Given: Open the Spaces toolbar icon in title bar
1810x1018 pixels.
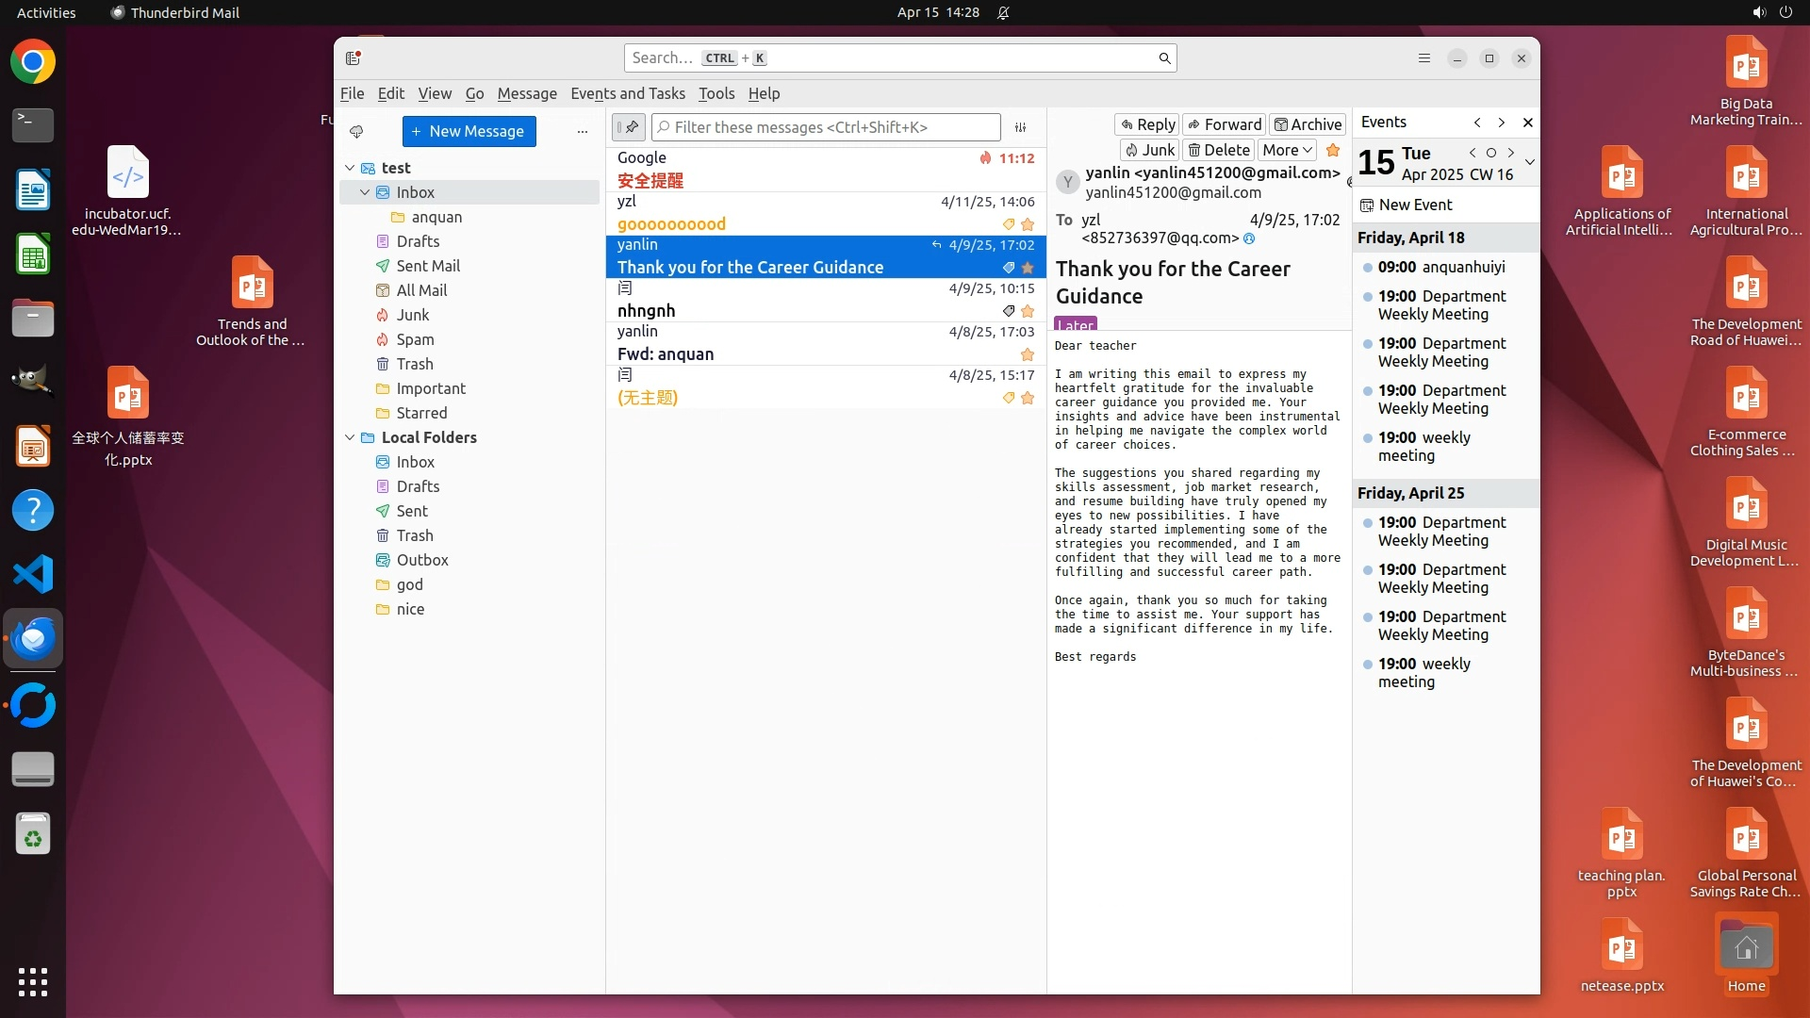Looking at the screenshot, I should (x=354, y=58).
